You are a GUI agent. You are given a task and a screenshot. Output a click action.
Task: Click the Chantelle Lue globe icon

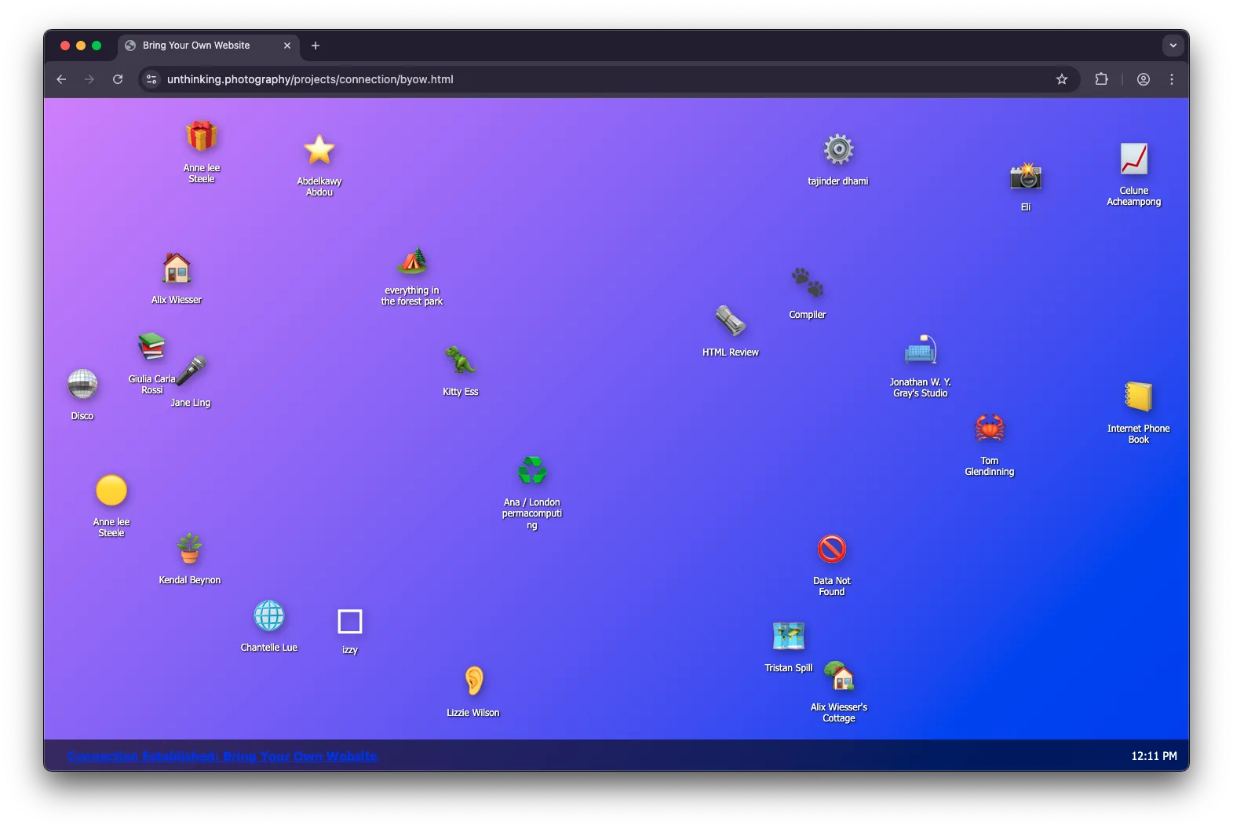click(269, 616)
